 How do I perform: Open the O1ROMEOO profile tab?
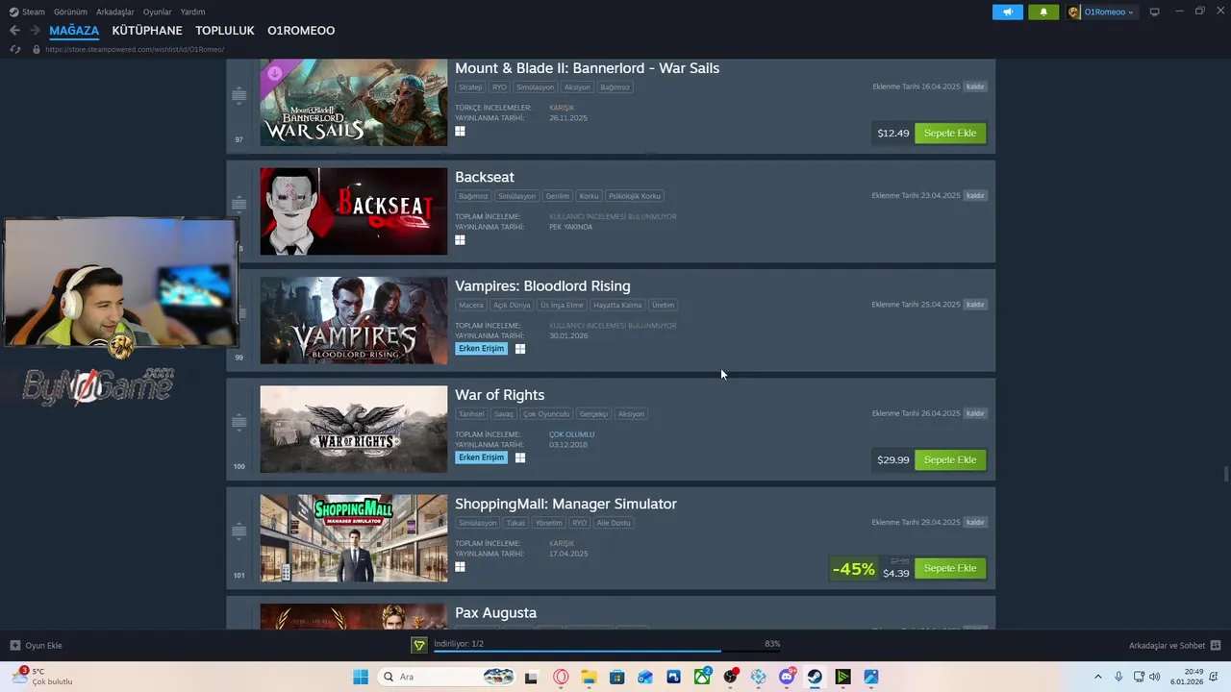(x=301, y=31)
